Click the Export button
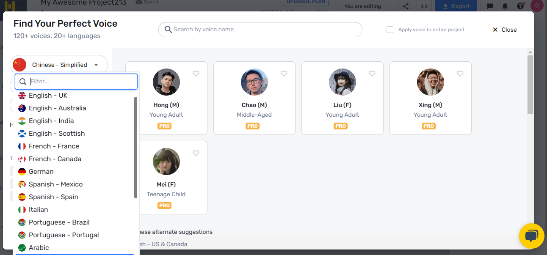Screen dimensions: 547x255 tap(456, 6)
